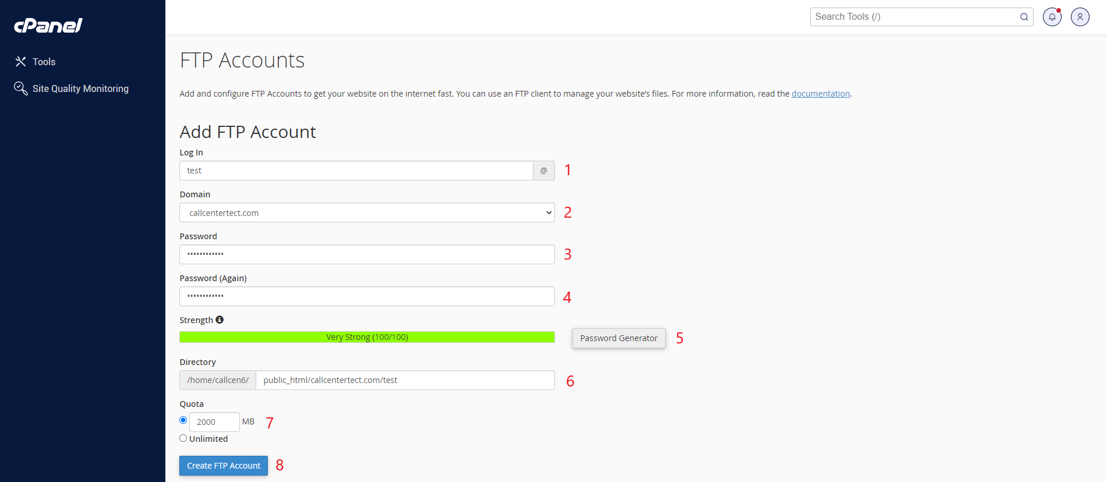This screenshot has height=482, width=1107.
Task: Click the Create FTP Account button
Action: (x=224, y=466)
